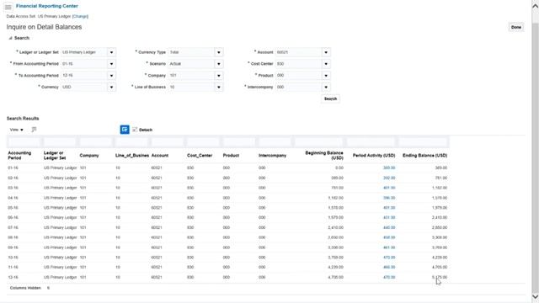Open the Line of Business dropdown
Viewport: 539px width, 303px height.
[219, 88]
